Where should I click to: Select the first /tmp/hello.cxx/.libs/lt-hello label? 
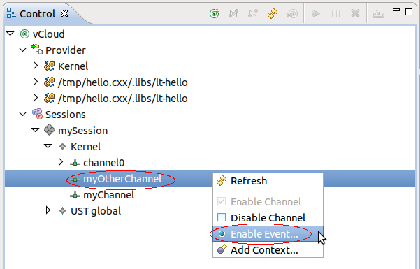(123, 82)
